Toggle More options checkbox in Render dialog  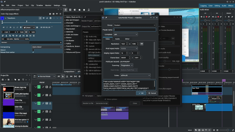105,99
